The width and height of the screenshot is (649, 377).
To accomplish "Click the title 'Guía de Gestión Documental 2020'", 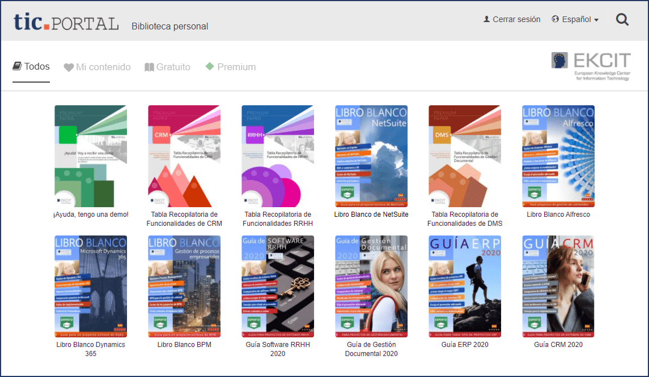I will (371, 349).
